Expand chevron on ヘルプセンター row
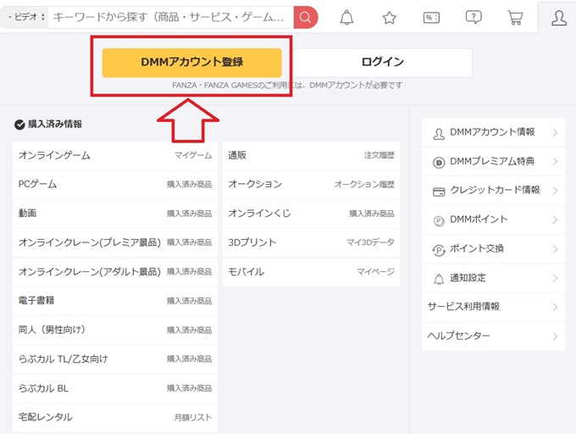576x434 pixels. (x=555, y=337)
